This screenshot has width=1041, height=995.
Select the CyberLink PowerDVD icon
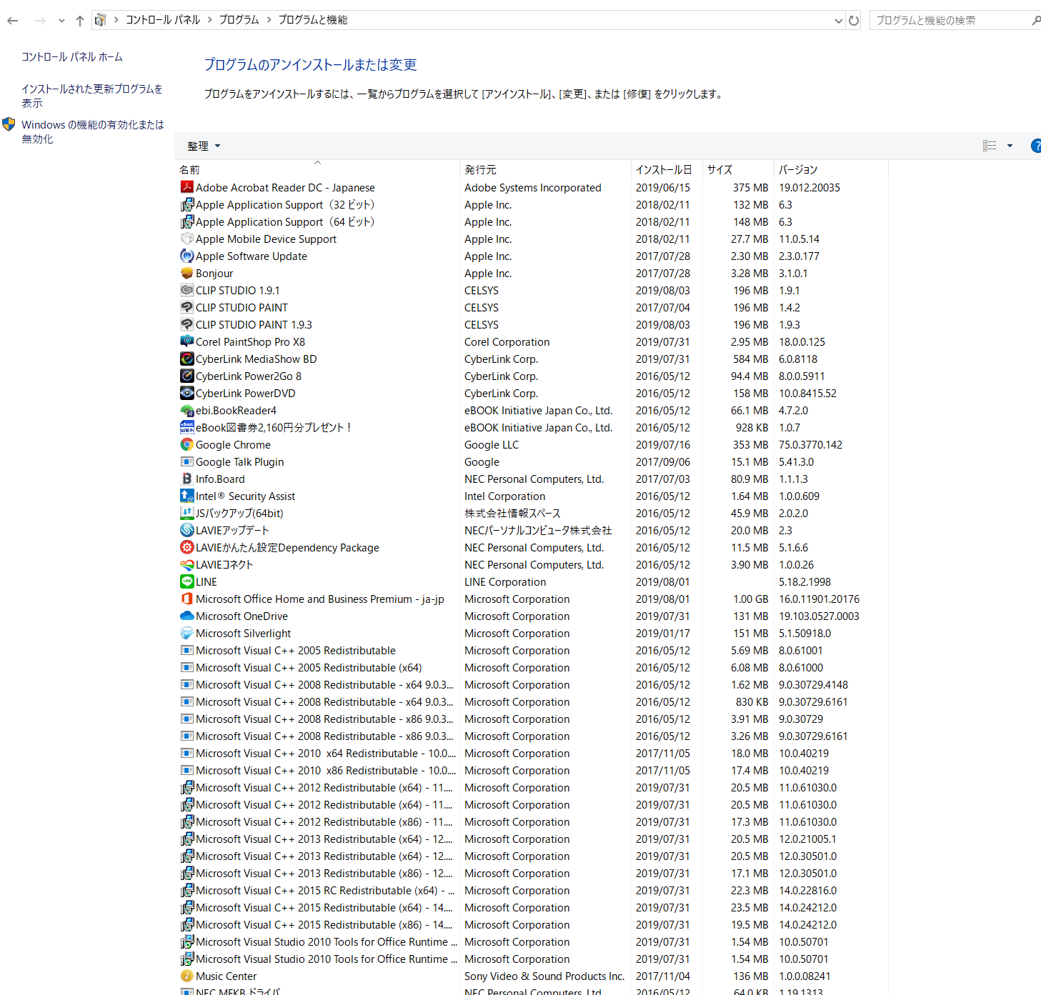click(x=186, y=393)
